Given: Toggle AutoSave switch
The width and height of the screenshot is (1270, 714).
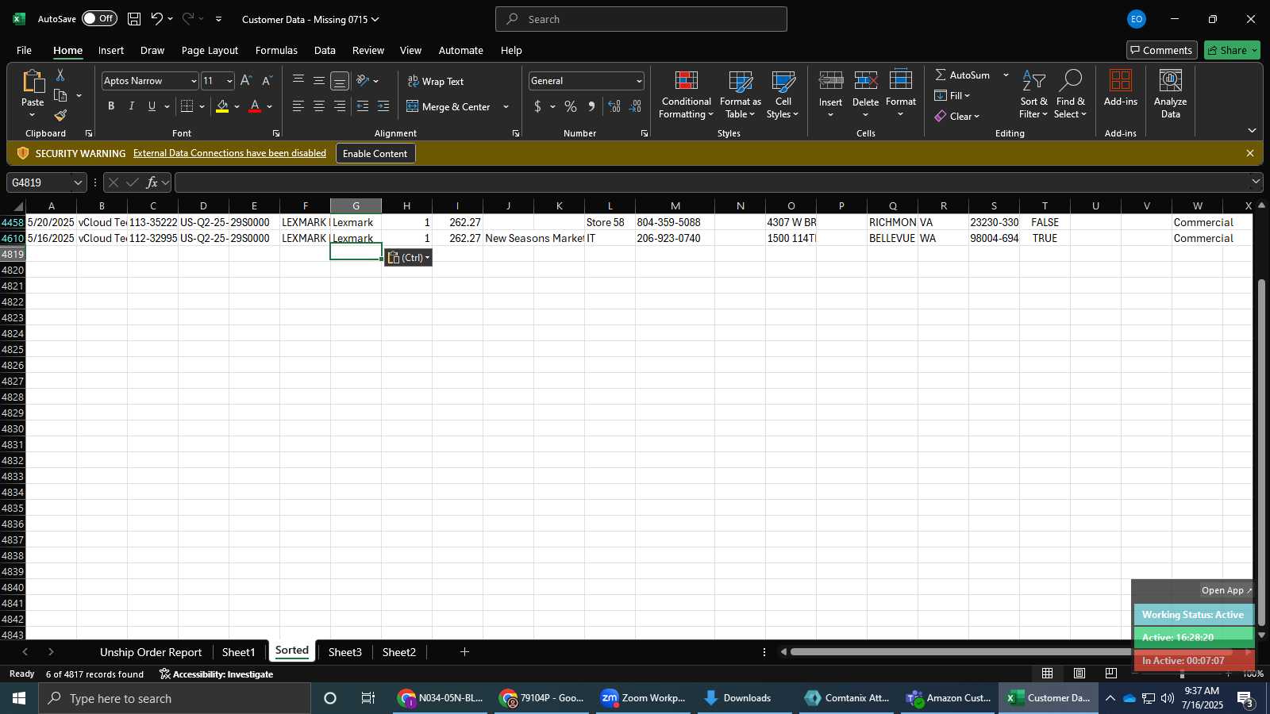Looking at the screenshot, I should click(100, 18).
